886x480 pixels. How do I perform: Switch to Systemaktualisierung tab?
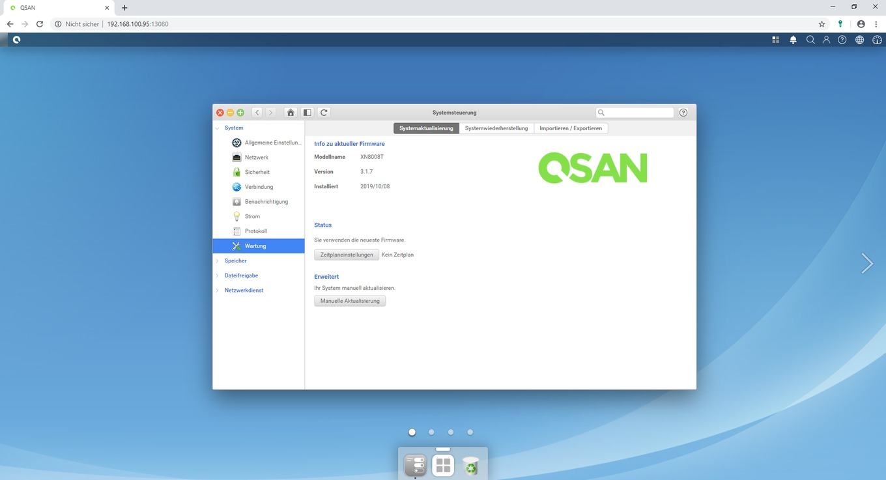pos(426,128)
